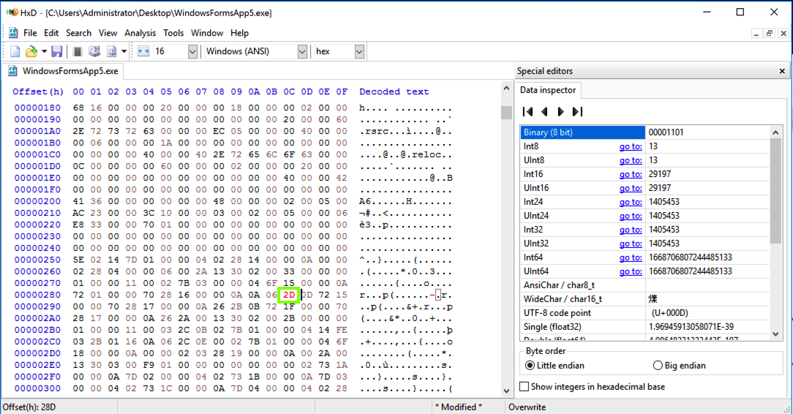
Task: Click the Save floppy disk icon
Action: (x=56, y=51)
